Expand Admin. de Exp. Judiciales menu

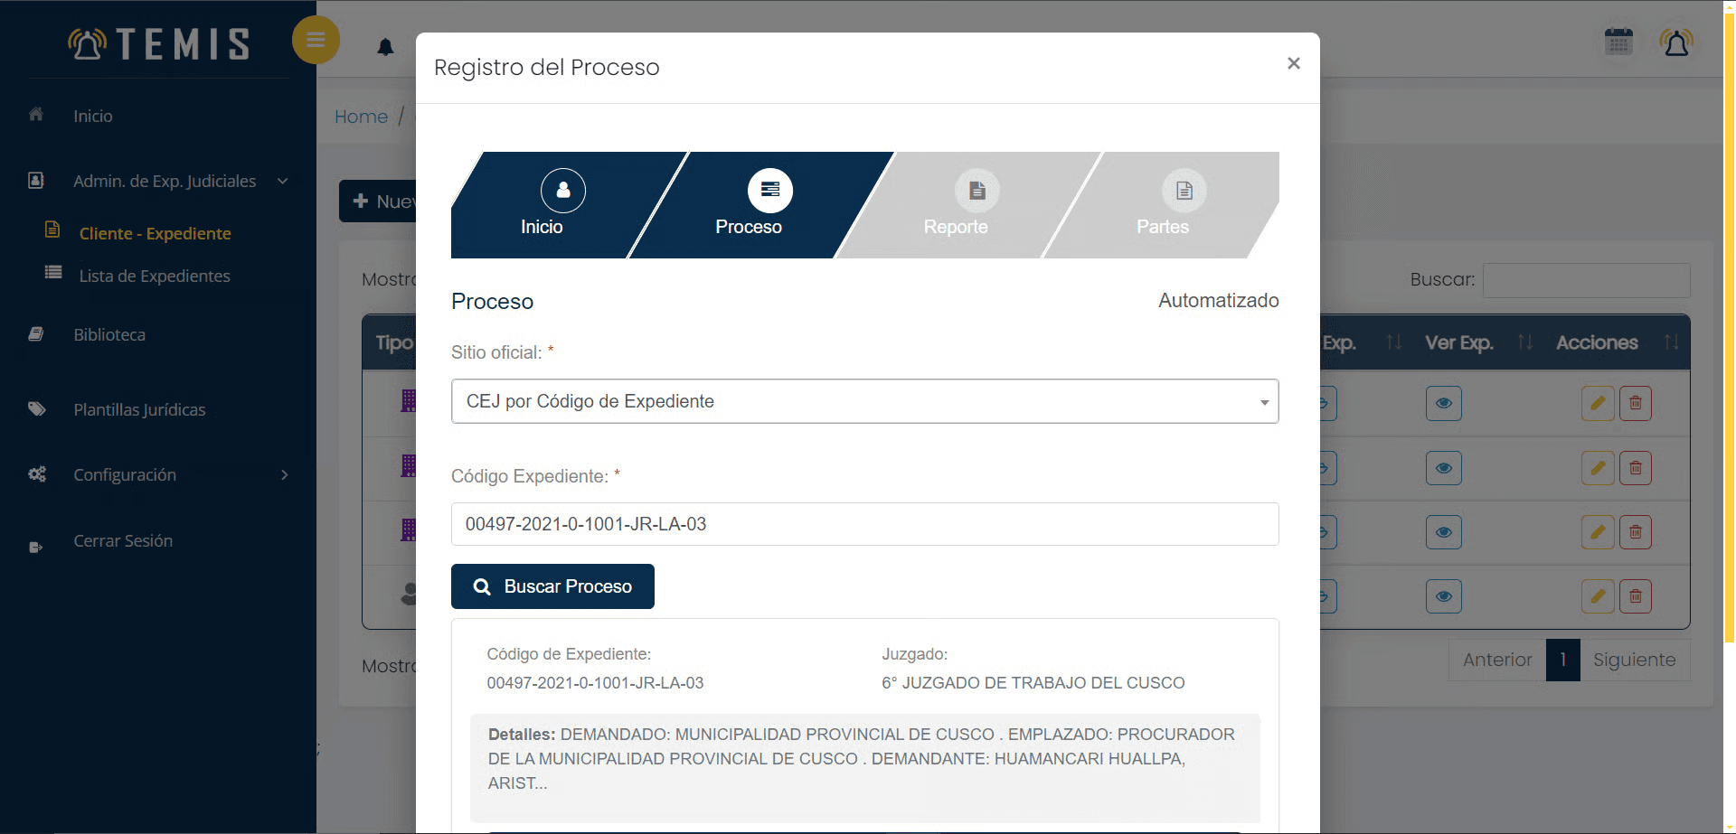pyautogui.click(x=165, y=182)
